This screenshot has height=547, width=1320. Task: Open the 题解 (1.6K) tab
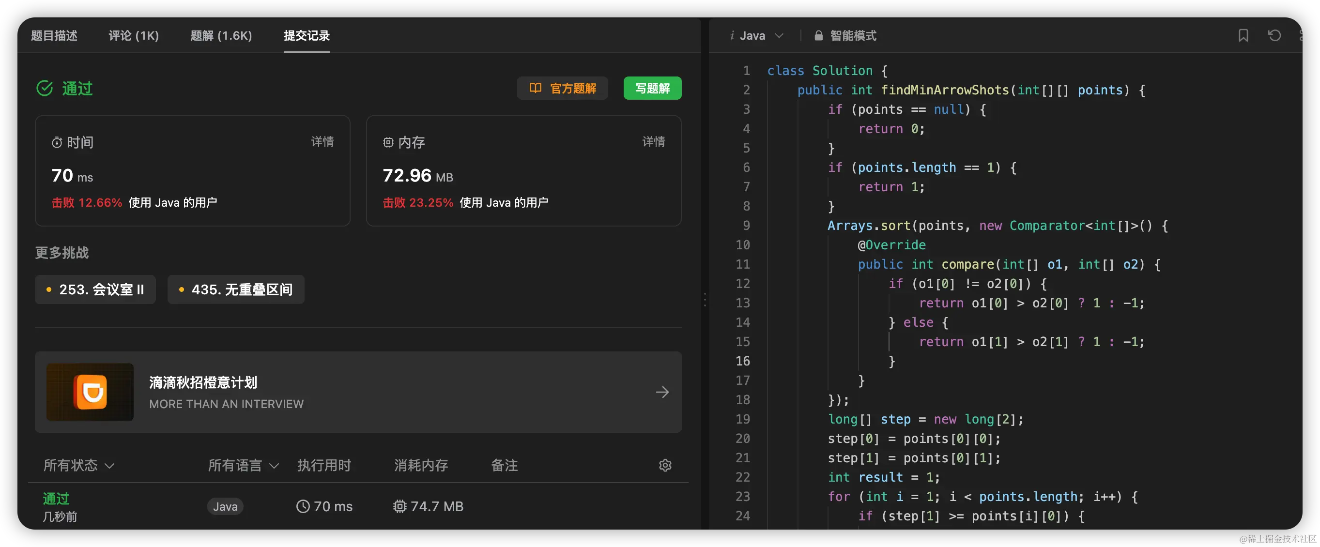tap(221, 35)
